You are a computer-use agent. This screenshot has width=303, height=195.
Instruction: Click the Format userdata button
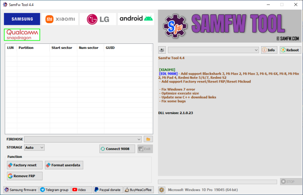click(x=64, y=165)
